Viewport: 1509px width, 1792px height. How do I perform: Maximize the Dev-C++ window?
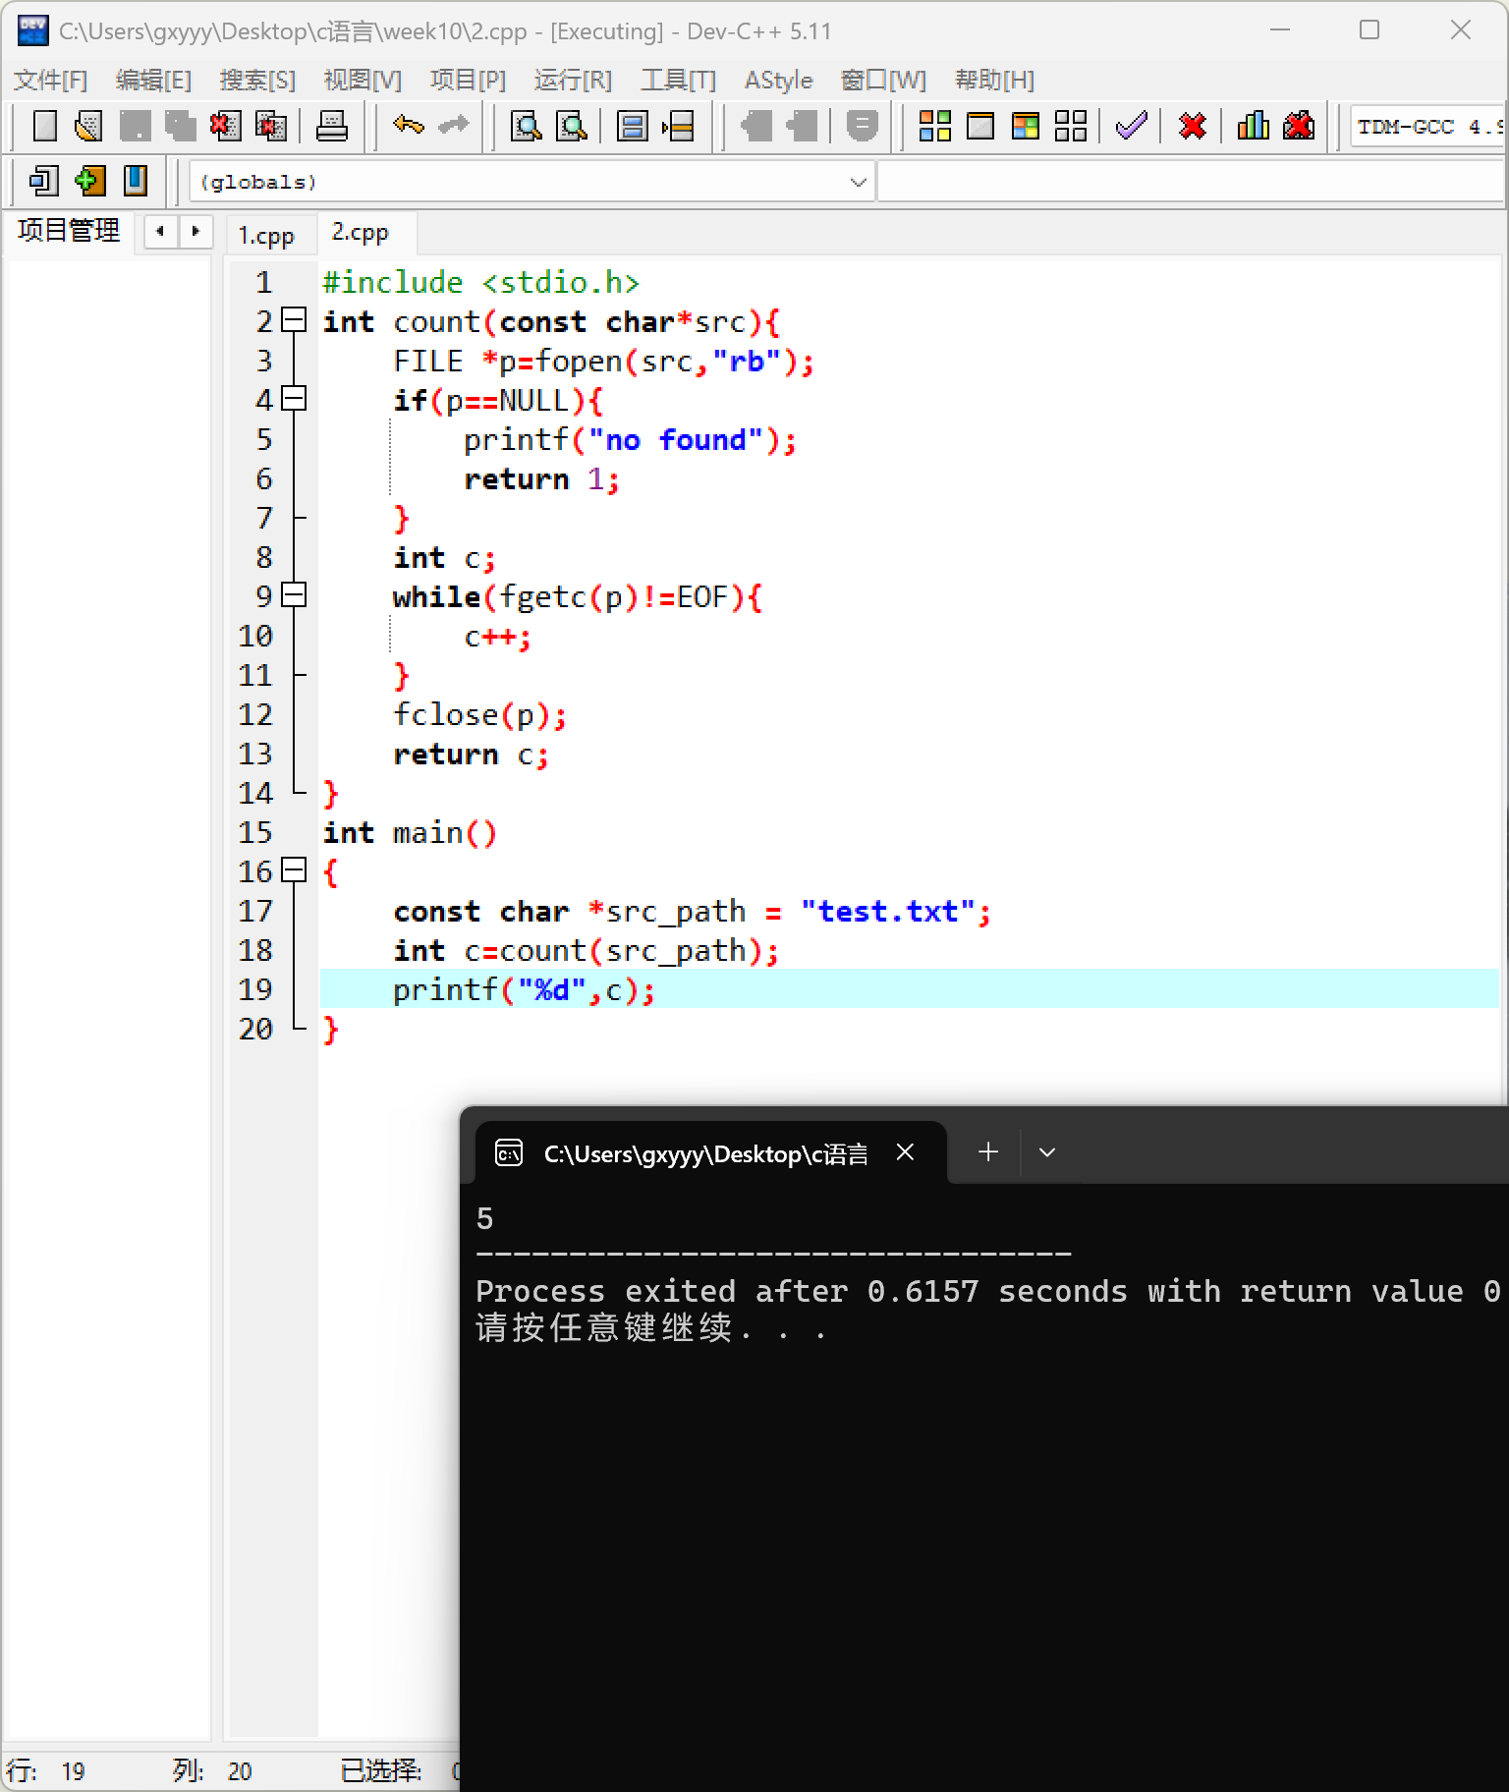click(1369, 30)
